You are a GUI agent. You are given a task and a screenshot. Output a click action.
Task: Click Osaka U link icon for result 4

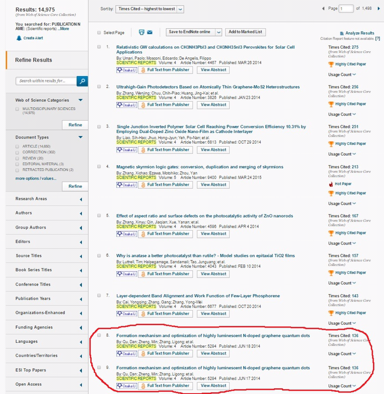127,185
